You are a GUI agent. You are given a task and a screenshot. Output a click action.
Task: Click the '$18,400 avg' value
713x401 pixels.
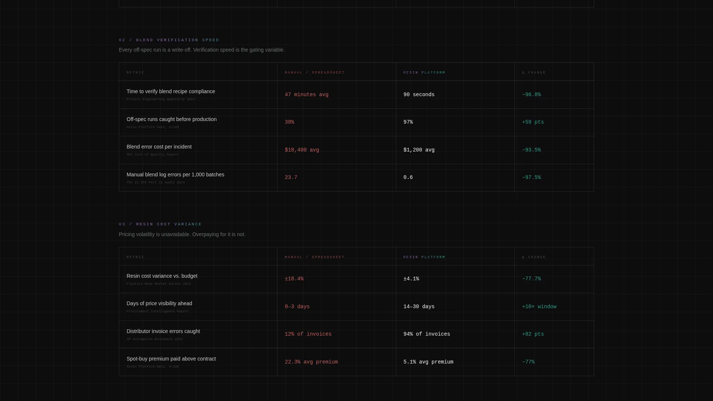[x=302, y=150]
